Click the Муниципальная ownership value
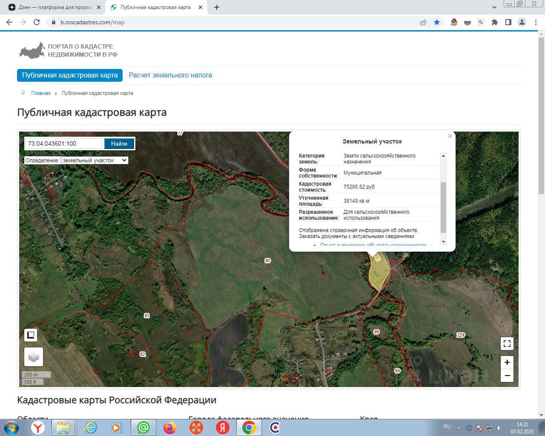This screenshot has height=436, width=545. pos(362,173)
